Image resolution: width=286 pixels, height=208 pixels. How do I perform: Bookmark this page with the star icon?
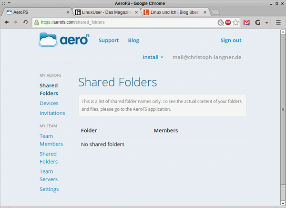pos(236,22)
